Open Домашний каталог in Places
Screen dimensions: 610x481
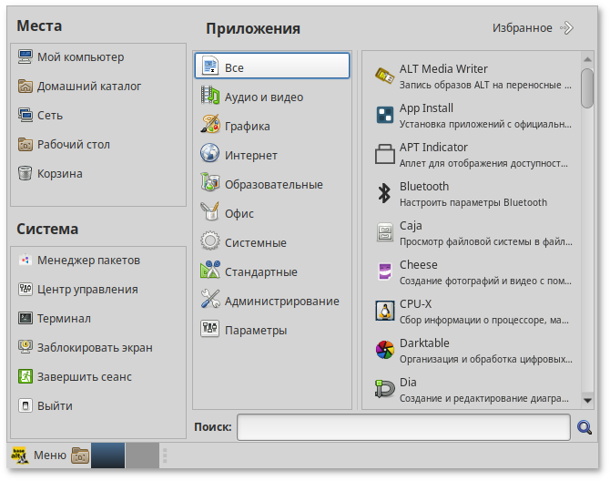coord(88,87)
